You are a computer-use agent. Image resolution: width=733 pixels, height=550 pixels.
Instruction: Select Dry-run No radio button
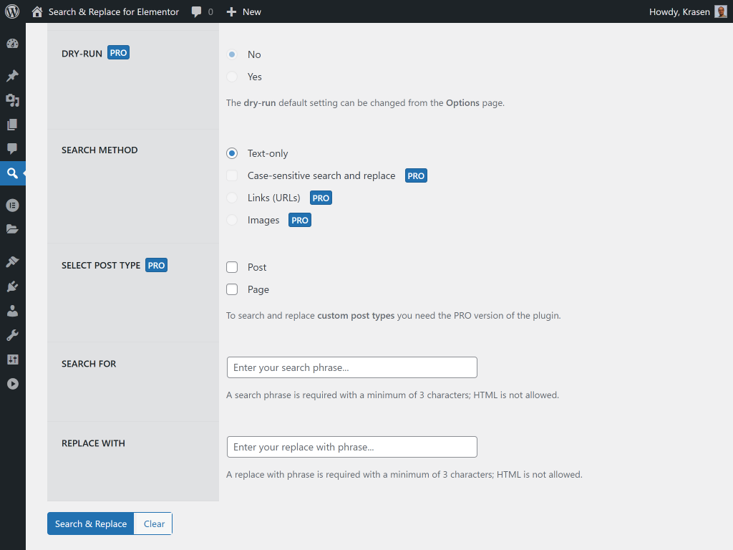click(232, 54)
